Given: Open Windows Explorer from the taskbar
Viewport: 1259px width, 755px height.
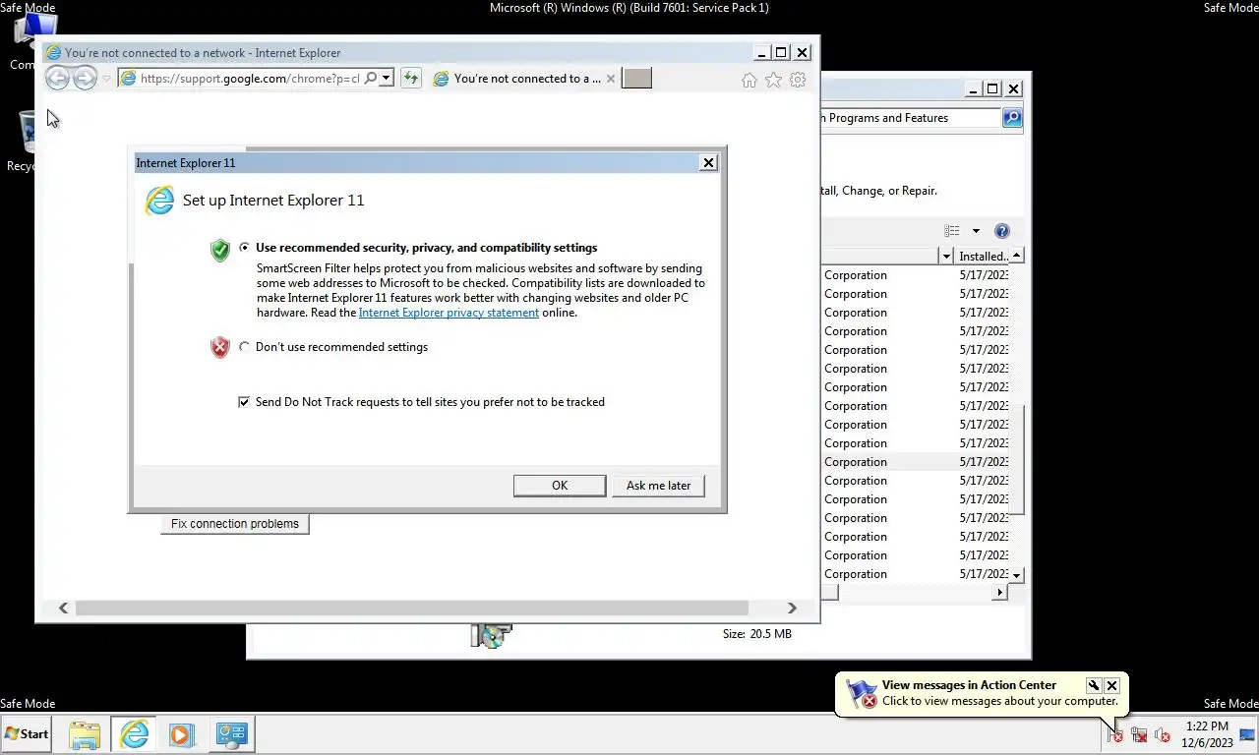Looking at the screenshot, I should pos(85,734).
